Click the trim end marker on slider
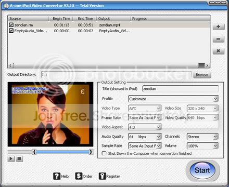 tap(91, 152)
